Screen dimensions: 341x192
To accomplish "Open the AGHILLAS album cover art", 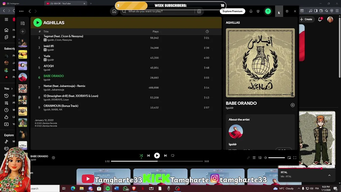I will [x=260, y=63].
